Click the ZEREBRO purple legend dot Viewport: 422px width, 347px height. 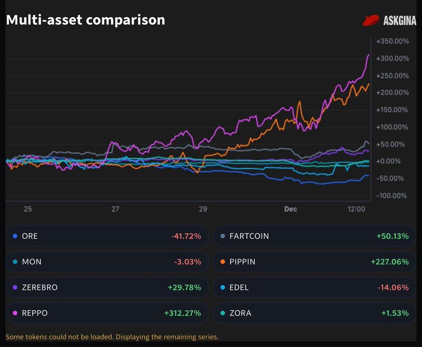tap(15, 288)
